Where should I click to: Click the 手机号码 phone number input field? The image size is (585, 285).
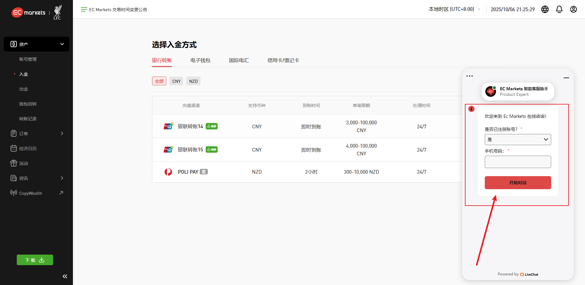518,162
